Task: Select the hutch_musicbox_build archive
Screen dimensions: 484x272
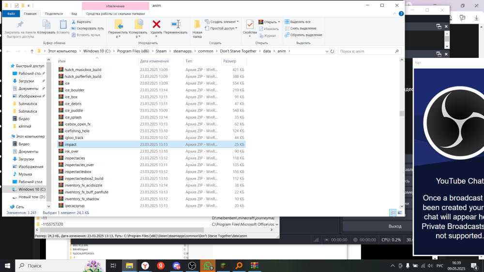Action: (151, 70)
